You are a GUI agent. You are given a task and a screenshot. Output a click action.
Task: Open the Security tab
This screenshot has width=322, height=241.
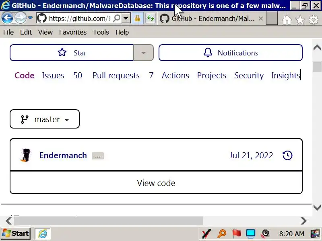249,76
